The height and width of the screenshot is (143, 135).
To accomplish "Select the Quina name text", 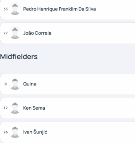I will pyautogui.click(x=30, y=84).
